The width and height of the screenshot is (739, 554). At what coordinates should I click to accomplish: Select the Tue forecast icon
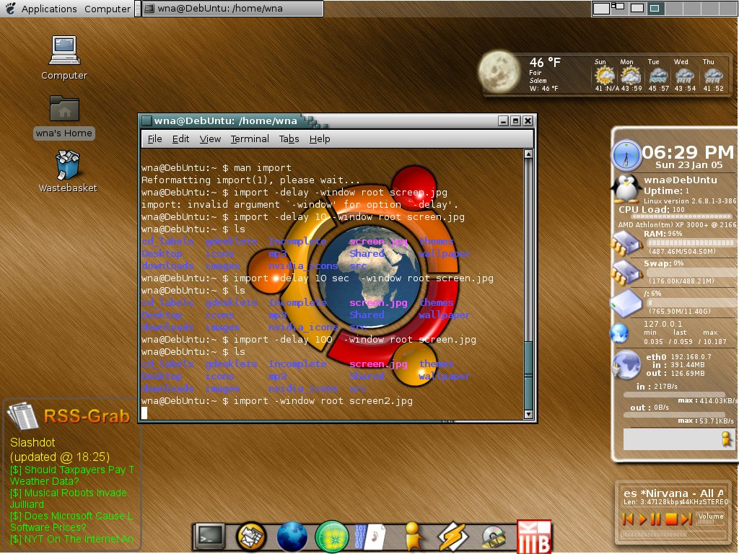(x=658, y=75)
